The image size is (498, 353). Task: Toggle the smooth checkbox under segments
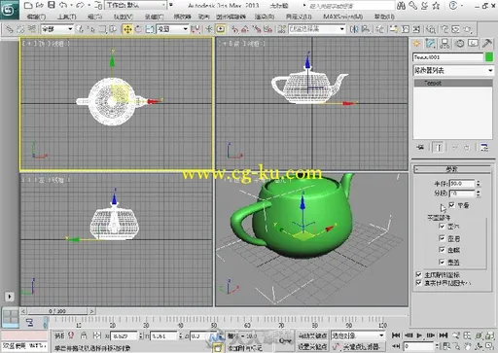451,204
